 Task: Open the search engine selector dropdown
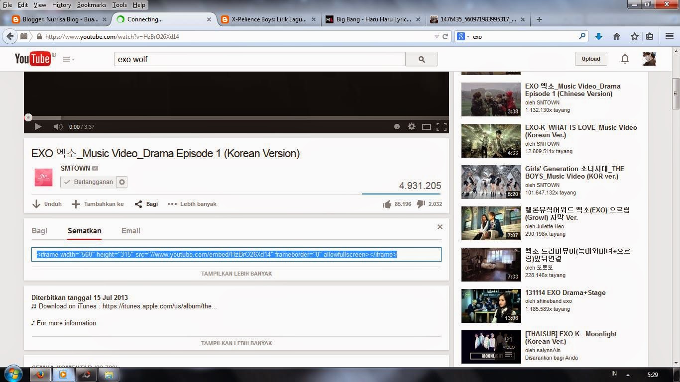tap(463, 36)
